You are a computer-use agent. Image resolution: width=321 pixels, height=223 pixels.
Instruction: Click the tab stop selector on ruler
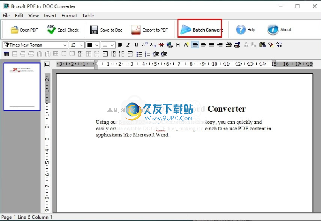pos(47,64)
